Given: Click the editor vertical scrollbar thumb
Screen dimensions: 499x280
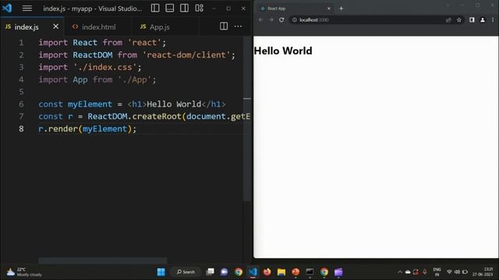Looking at the screenshot, I should (247, 119).
